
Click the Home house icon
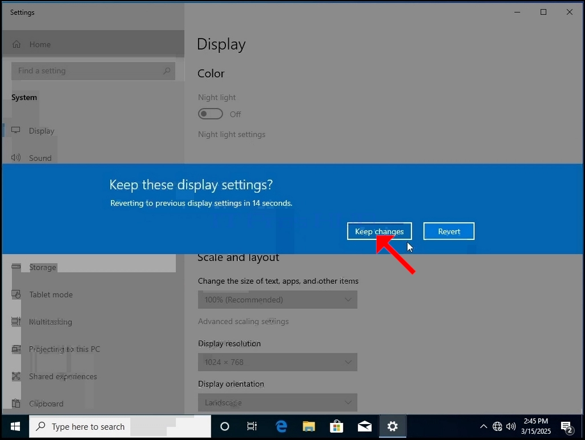[17, 44]
